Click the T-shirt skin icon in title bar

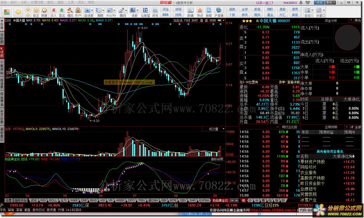click(x=307, y=3)
